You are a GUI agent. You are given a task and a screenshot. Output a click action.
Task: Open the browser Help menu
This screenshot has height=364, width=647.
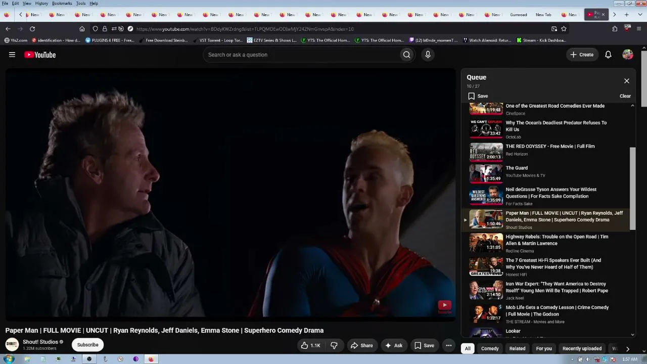tap(94, 4)
